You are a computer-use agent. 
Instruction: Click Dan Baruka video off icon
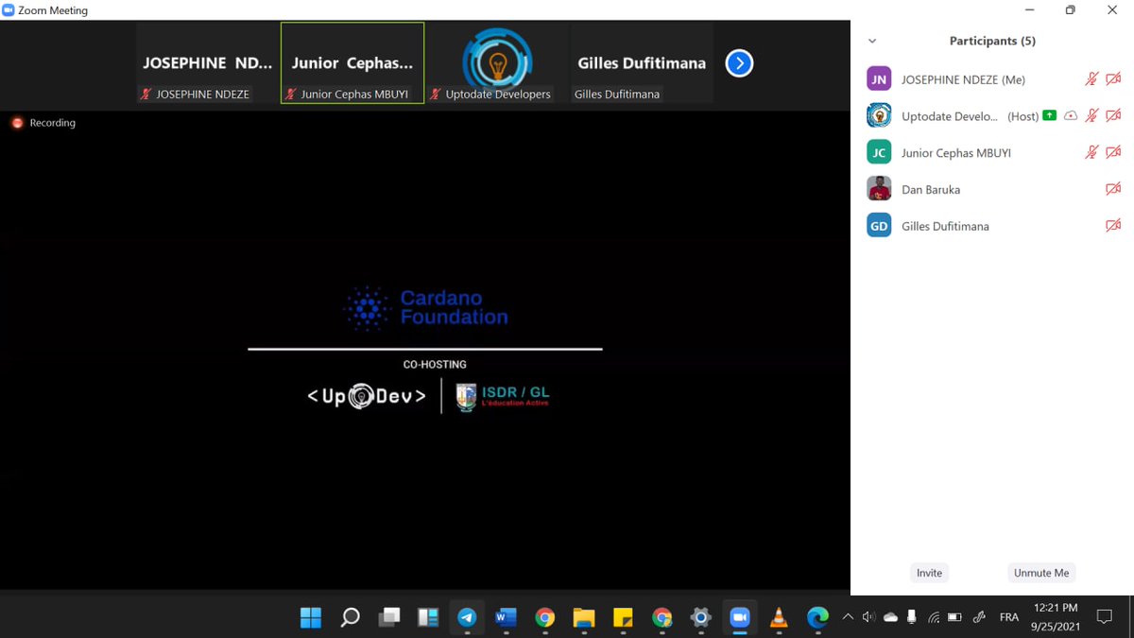[1113, 189]
